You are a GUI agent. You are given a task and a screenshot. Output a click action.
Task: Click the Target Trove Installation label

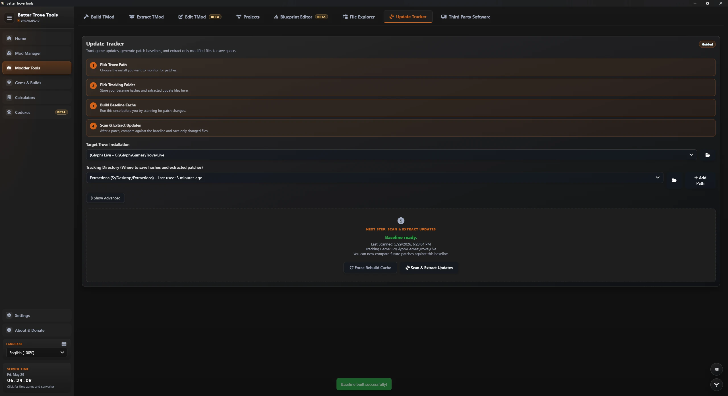108,145
